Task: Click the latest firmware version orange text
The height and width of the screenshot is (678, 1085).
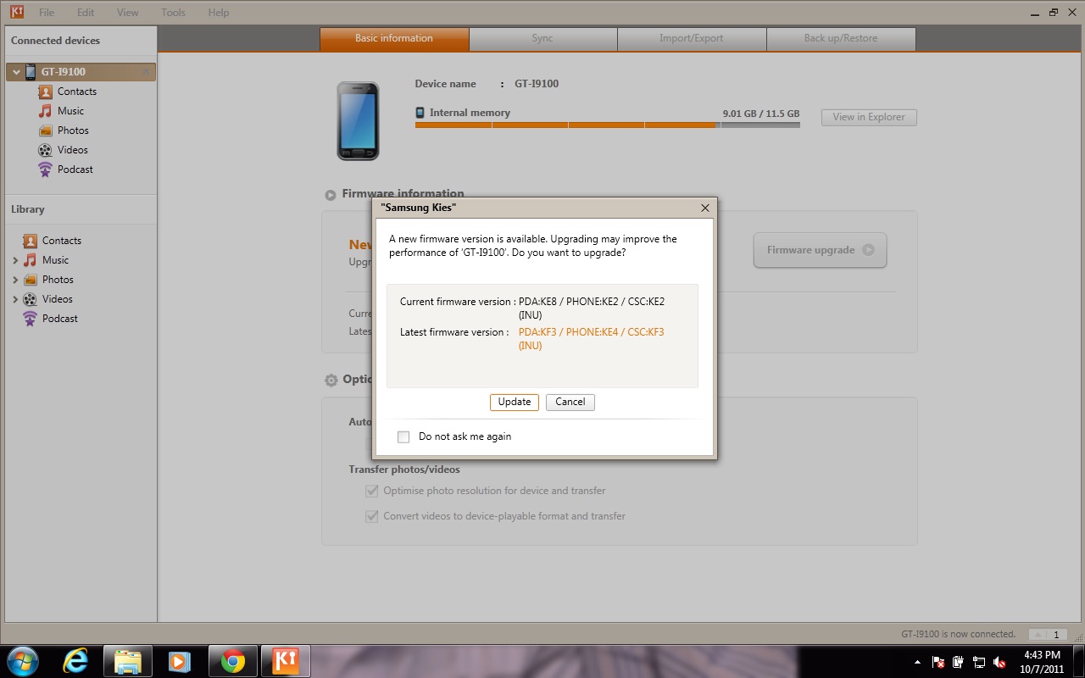Action: pos(592,339)
